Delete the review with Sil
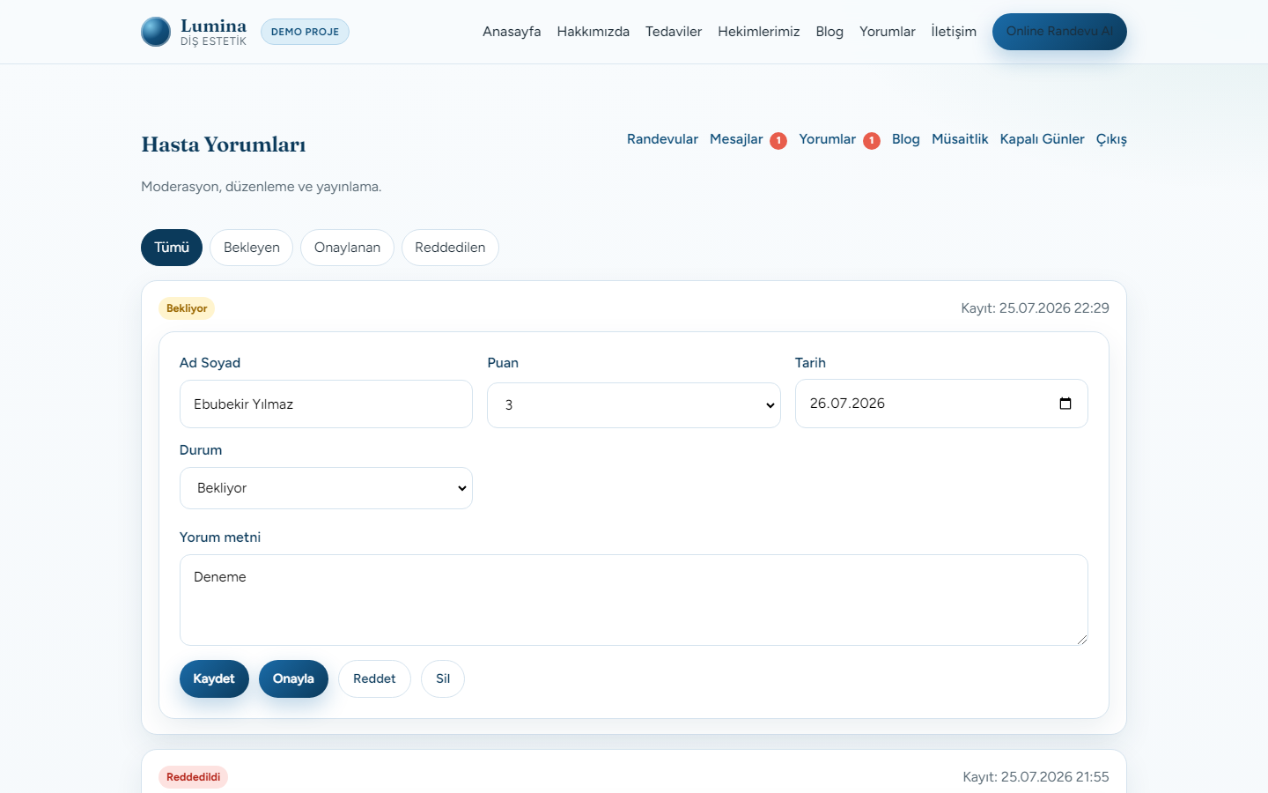 point(443,678)
